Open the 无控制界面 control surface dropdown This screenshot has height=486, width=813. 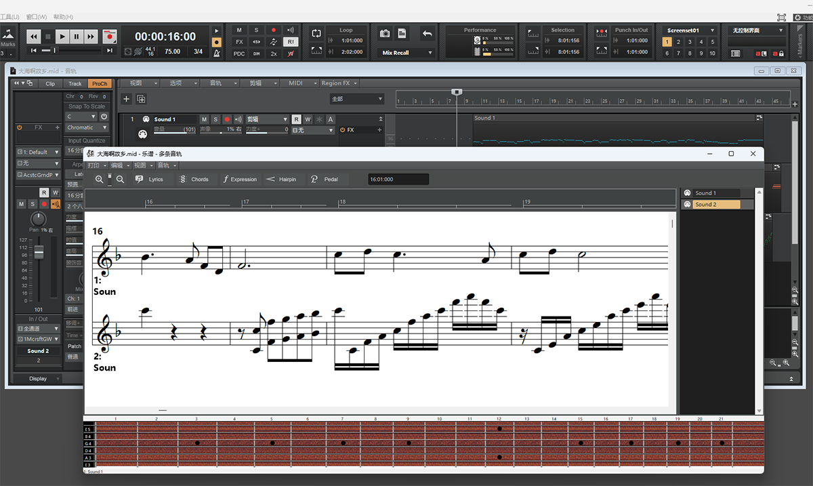click(x=757, y=30)
